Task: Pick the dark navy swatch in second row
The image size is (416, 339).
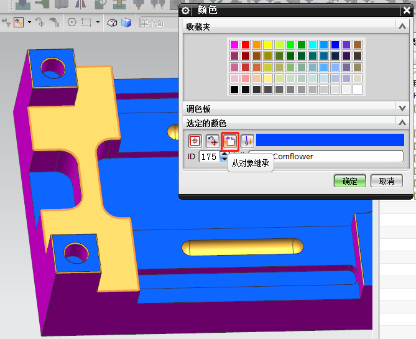Action: 335,56
